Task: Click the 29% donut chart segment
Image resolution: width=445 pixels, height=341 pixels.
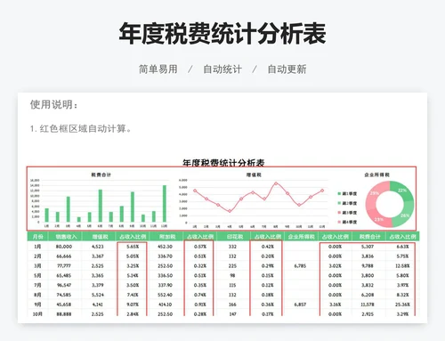Action: [375, 193]
